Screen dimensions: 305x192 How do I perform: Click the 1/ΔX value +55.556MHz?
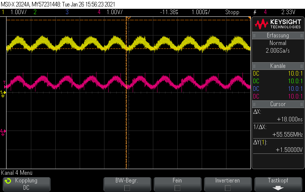click(x=287, y=135)
